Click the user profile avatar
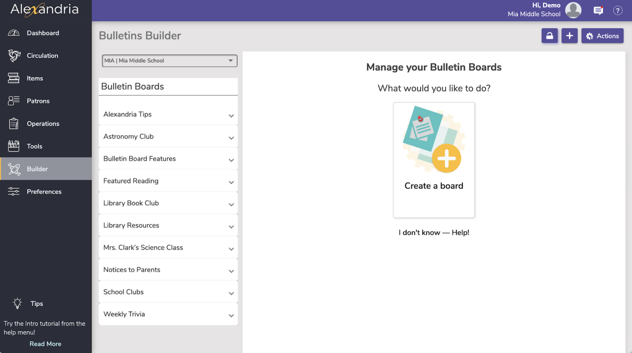Viewport: 632px width, 353px height. (573, 10)
